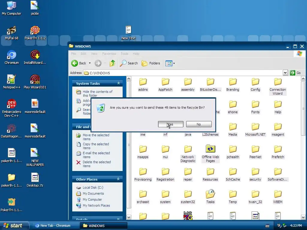Click the Forward arrow toolbar icon
The width and height of the screenshot is (307, 230).
pos(98,63)
